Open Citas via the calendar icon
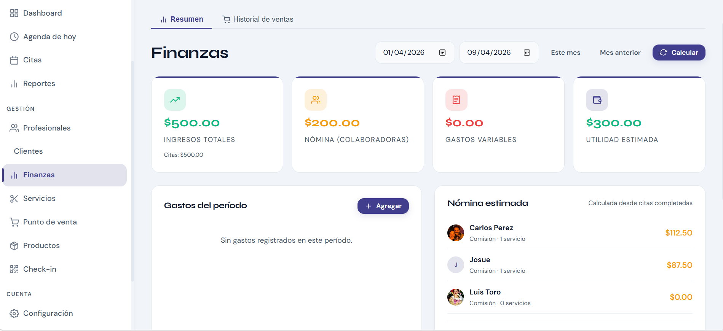 14,60
